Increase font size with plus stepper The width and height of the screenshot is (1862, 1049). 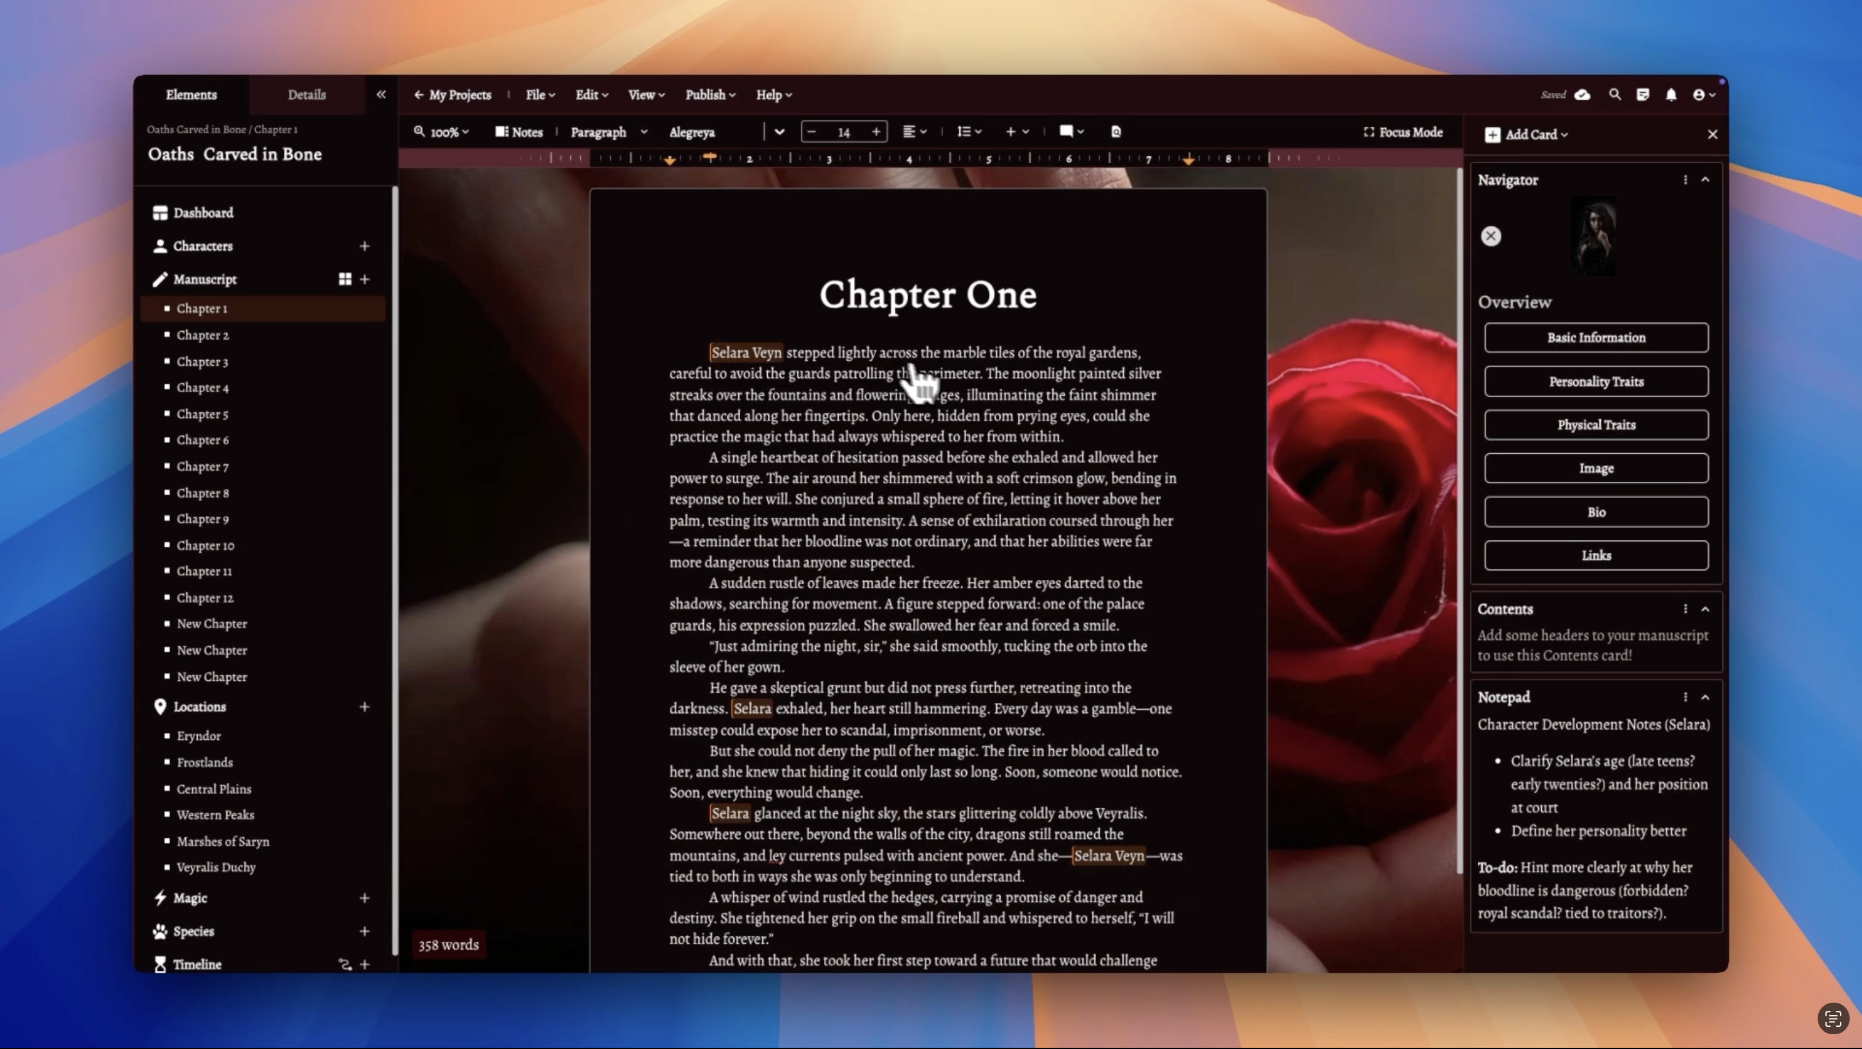[876, 132]
